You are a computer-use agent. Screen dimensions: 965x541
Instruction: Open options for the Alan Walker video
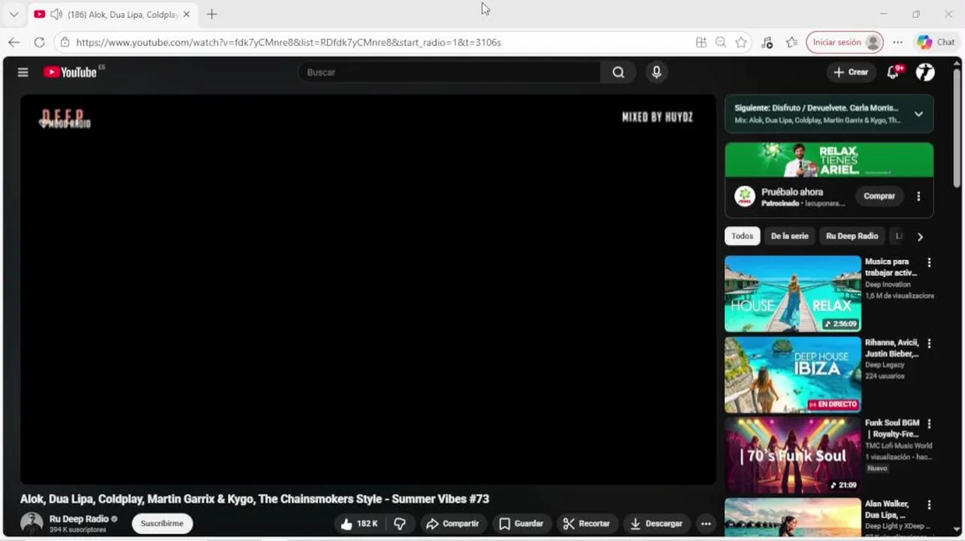[x=929, y=505]
